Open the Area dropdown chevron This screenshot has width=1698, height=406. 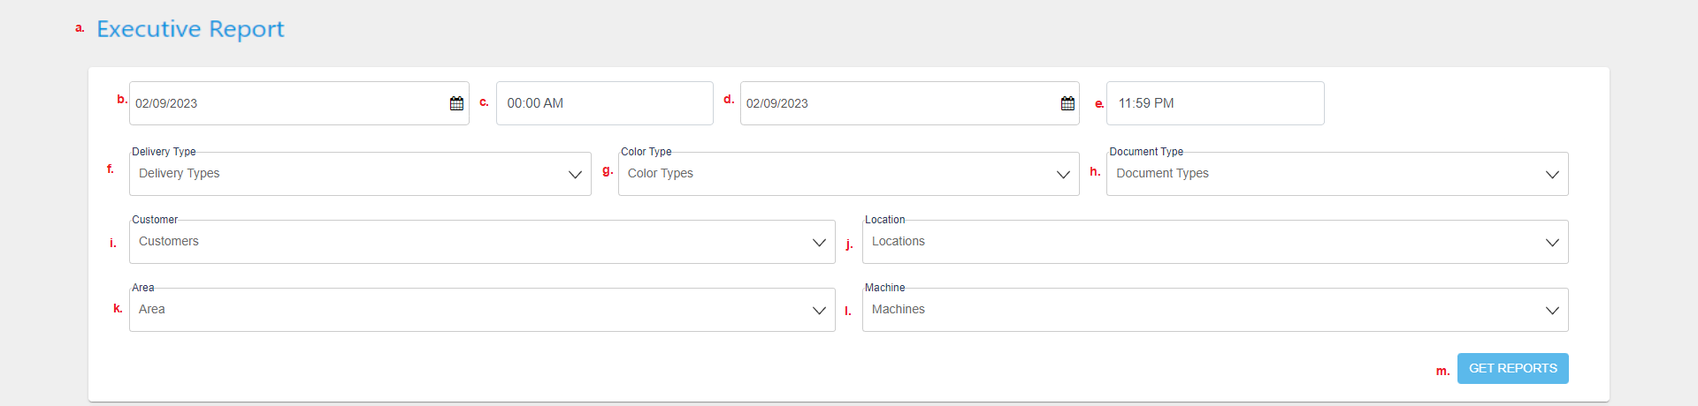pyautogui.click(x=819, y=311)
